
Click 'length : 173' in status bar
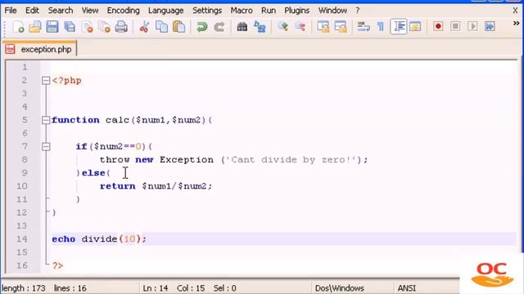[24, 288]
